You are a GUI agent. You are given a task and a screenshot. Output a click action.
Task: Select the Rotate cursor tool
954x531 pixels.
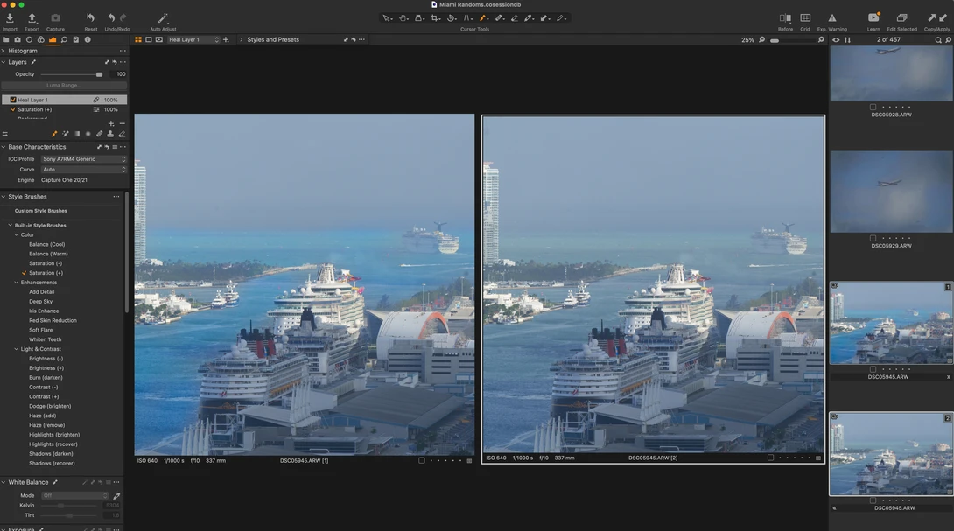point(451,18)
